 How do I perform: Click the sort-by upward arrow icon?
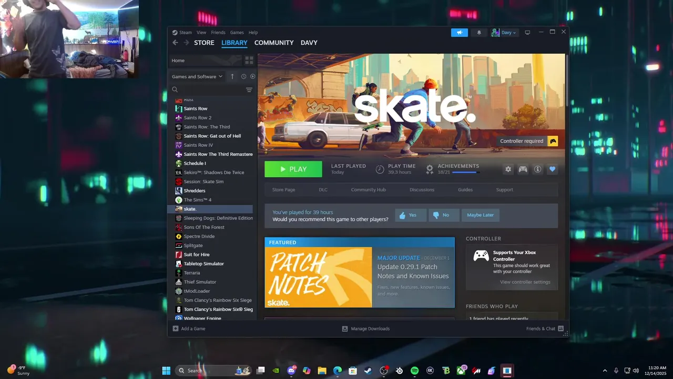[232, 76]
